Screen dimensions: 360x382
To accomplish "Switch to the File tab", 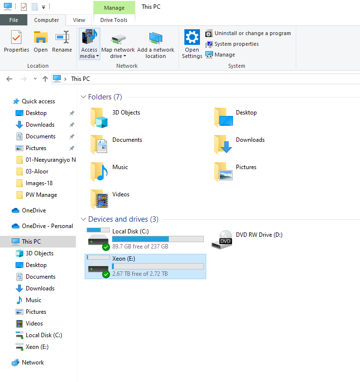I will coord(14,20).
